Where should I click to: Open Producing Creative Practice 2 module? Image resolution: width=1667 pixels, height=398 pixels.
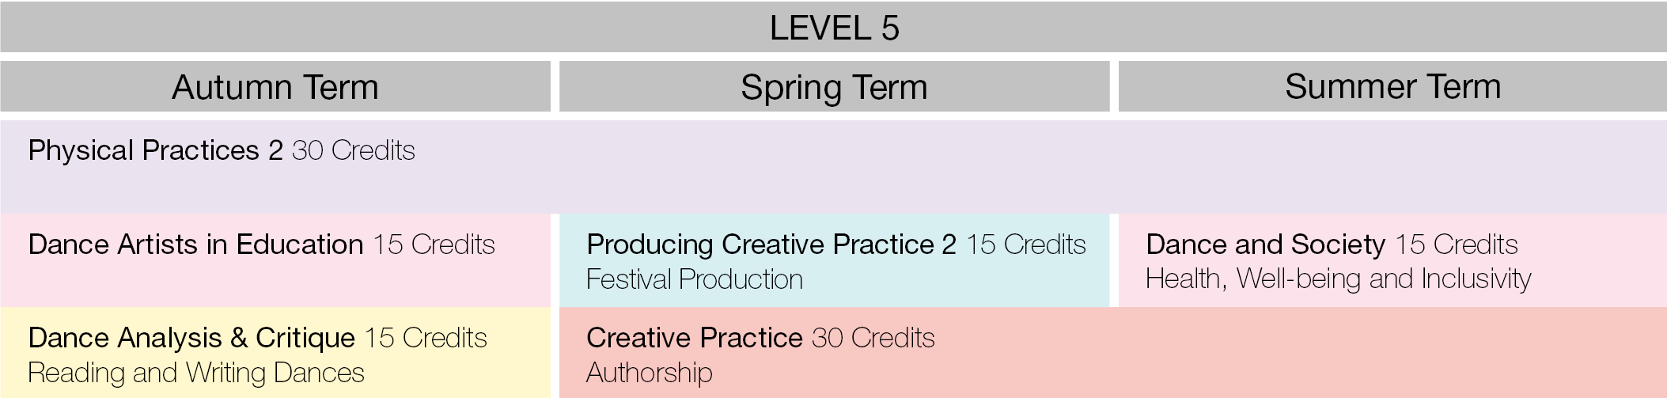[771, 244]
